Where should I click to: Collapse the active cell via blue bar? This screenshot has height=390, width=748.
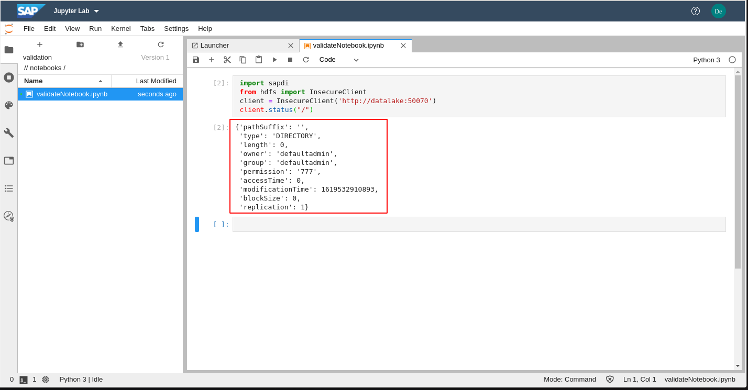197,225
